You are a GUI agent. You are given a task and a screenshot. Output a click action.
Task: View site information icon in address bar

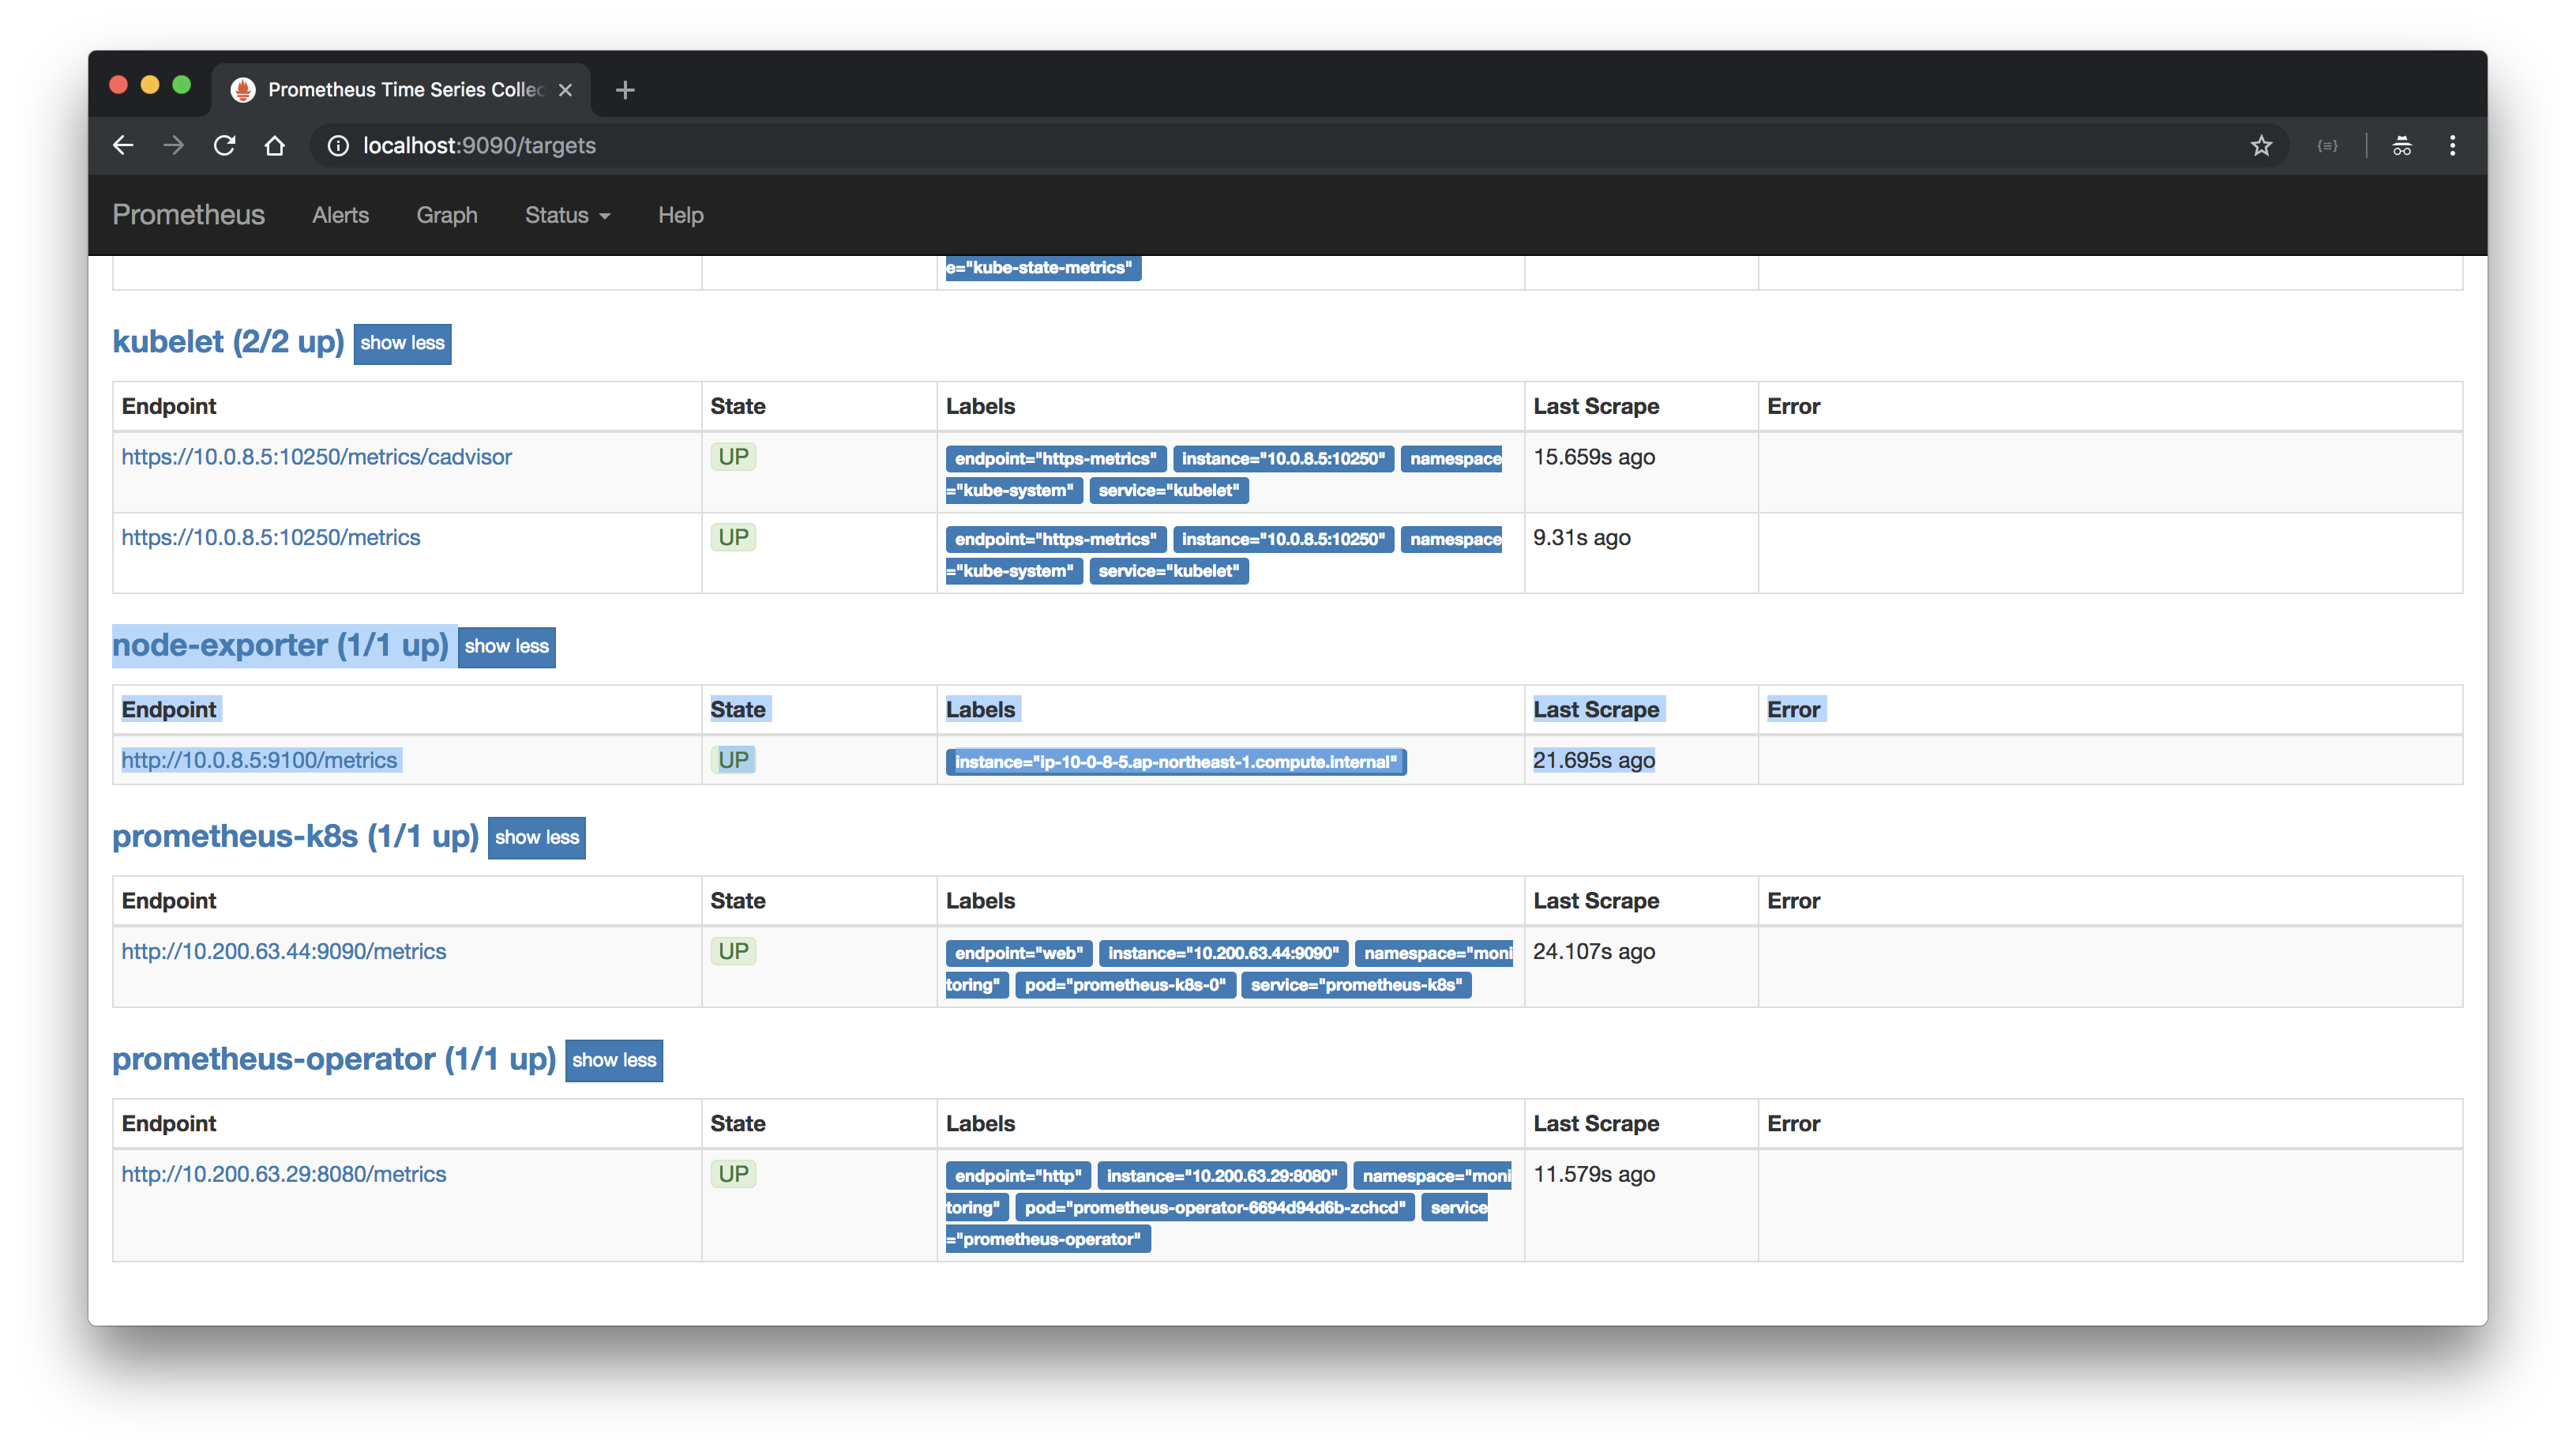coord(338,146)
